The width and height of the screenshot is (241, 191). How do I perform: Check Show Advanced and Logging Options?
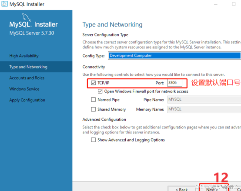coord(93,140)
